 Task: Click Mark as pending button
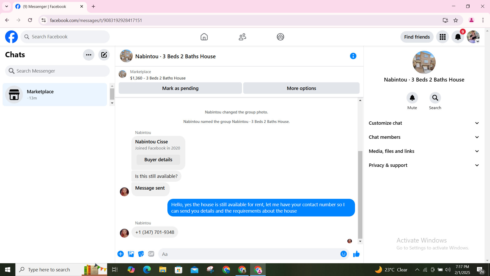(x=180, y=88)
